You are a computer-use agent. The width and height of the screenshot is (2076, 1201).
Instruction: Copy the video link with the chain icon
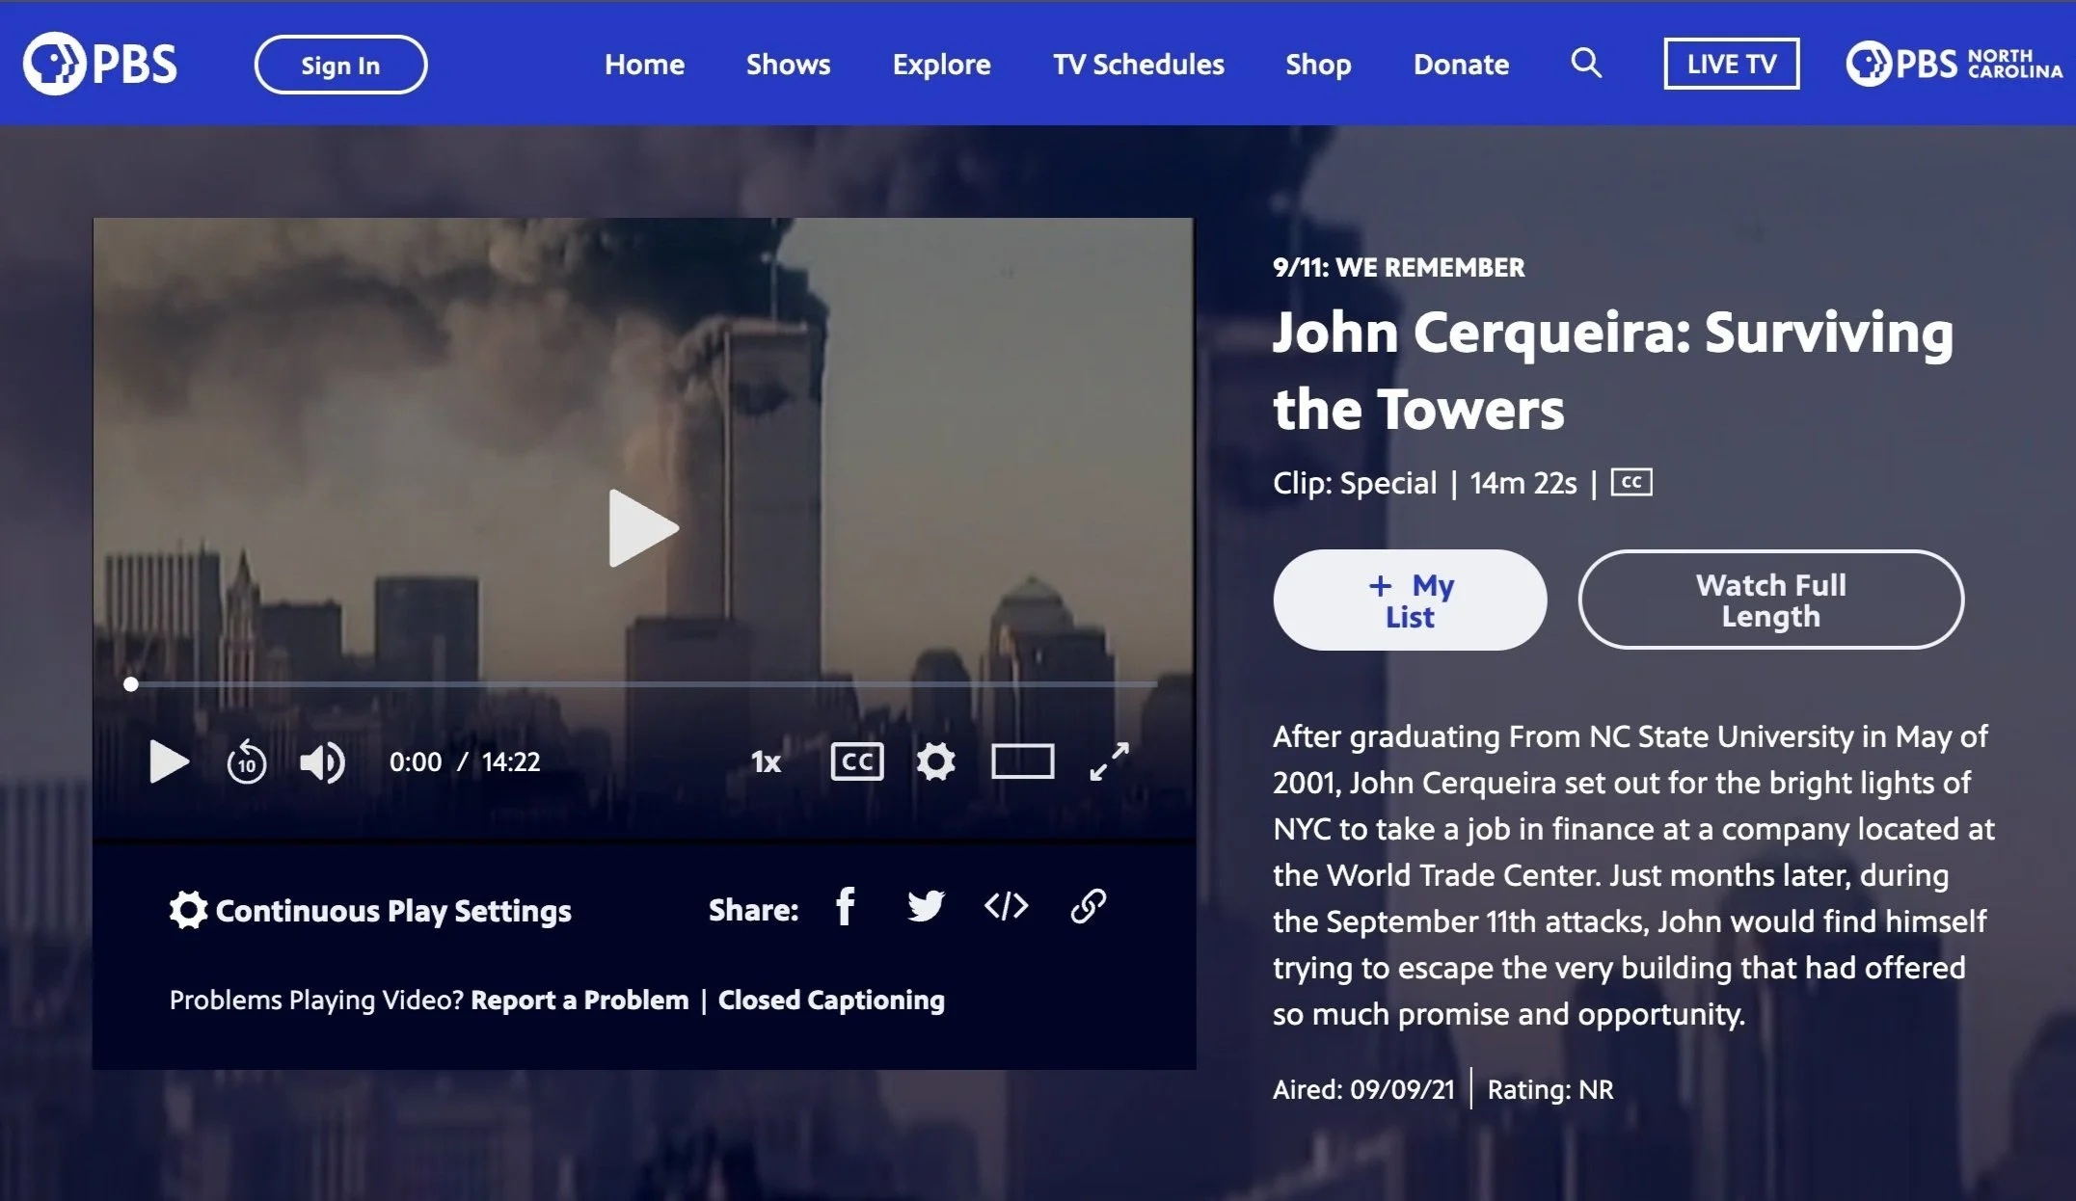(x=1088, y=907)
